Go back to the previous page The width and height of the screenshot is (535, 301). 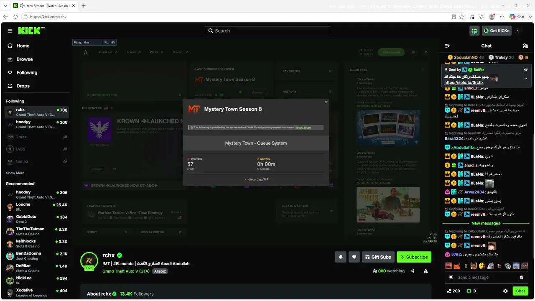pos(5,17)
